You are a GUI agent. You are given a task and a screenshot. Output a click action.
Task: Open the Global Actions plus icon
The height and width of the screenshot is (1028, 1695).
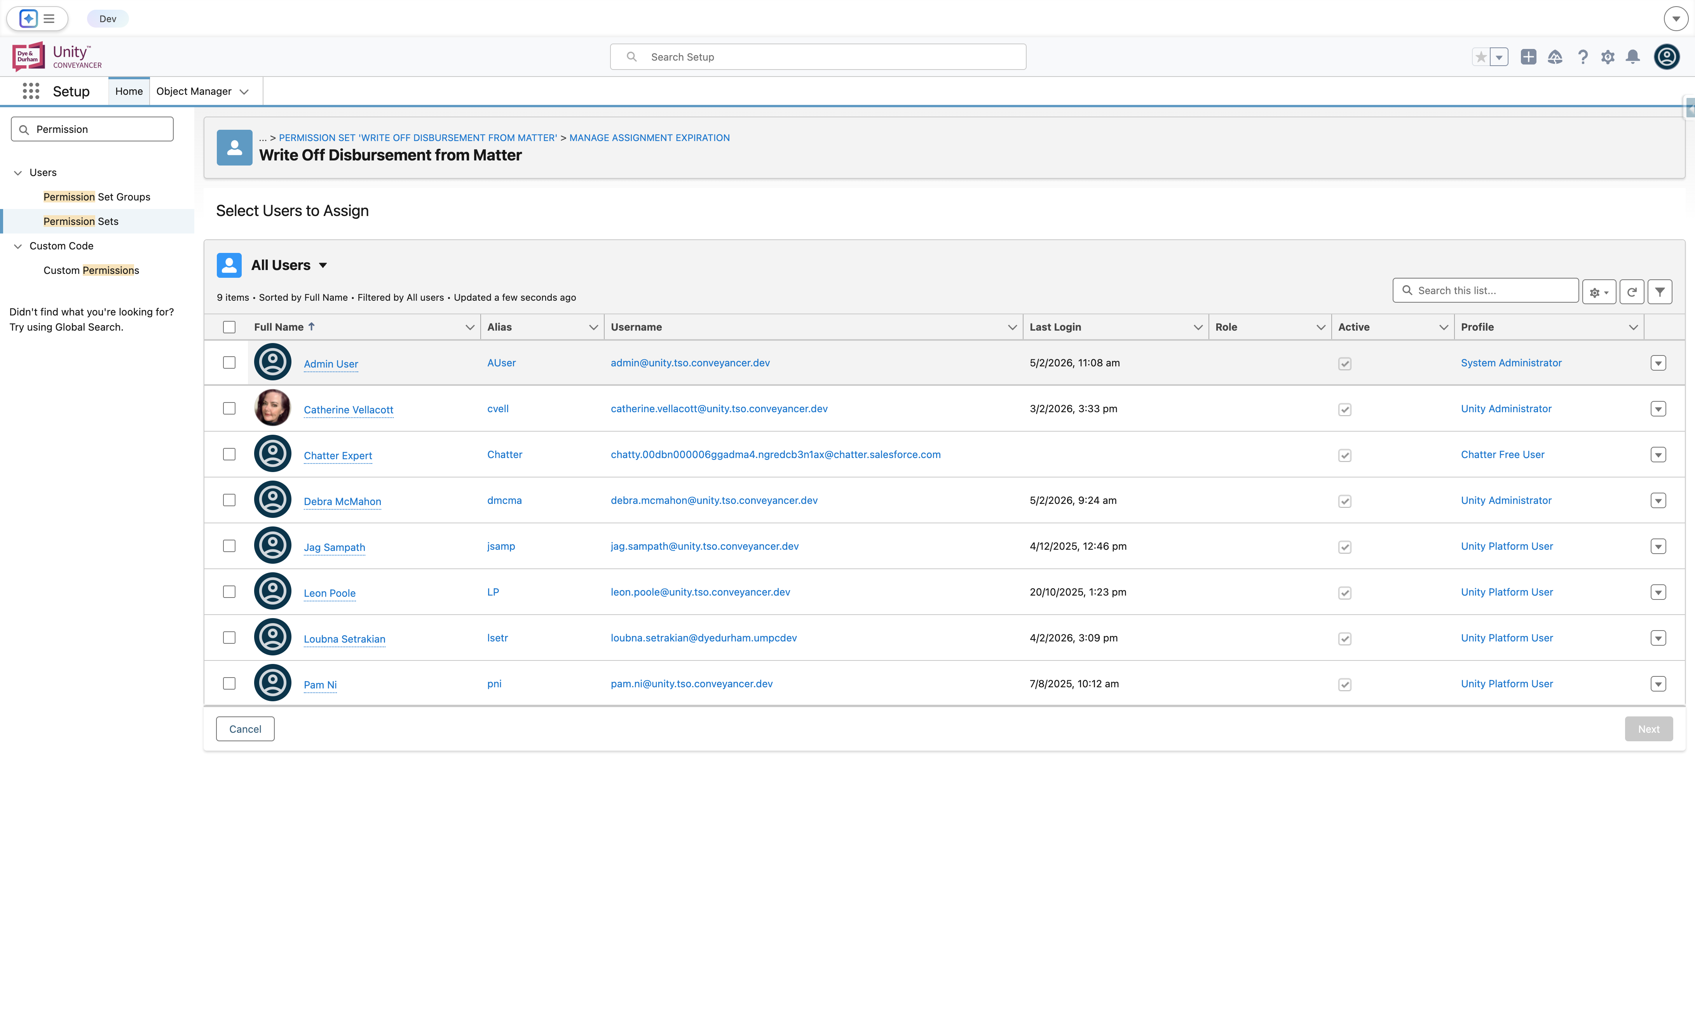pyautogui.click(x=1529, y=57)
